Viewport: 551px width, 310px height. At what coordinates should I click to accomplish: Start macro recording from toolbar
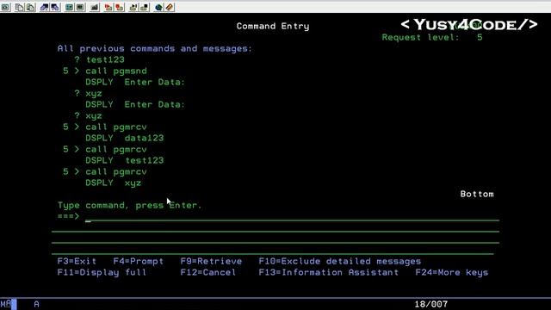pos(108,7)
